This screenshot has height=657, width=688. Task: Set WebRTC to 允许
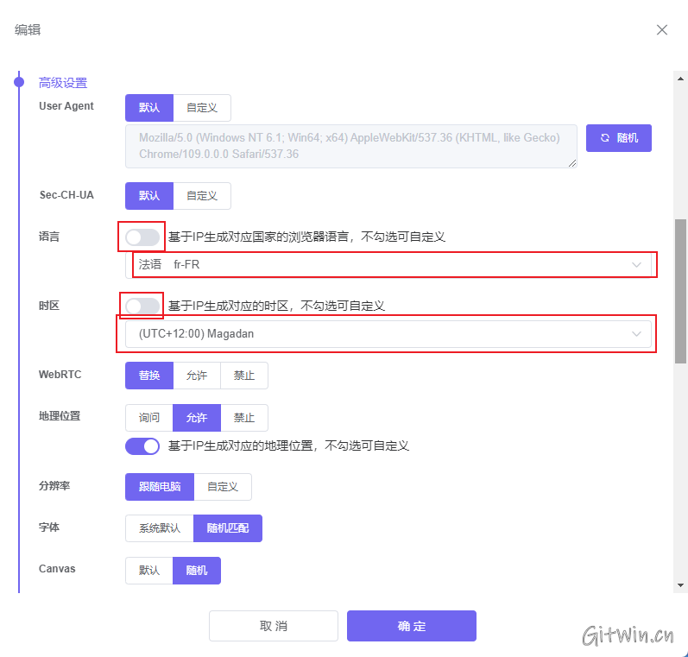coord(197,376)
